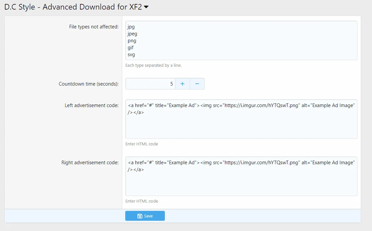This screenshot has height=231, width=372.
Task: Expand the add-on title dropdown arrow
Action: (x=146, y=7)
